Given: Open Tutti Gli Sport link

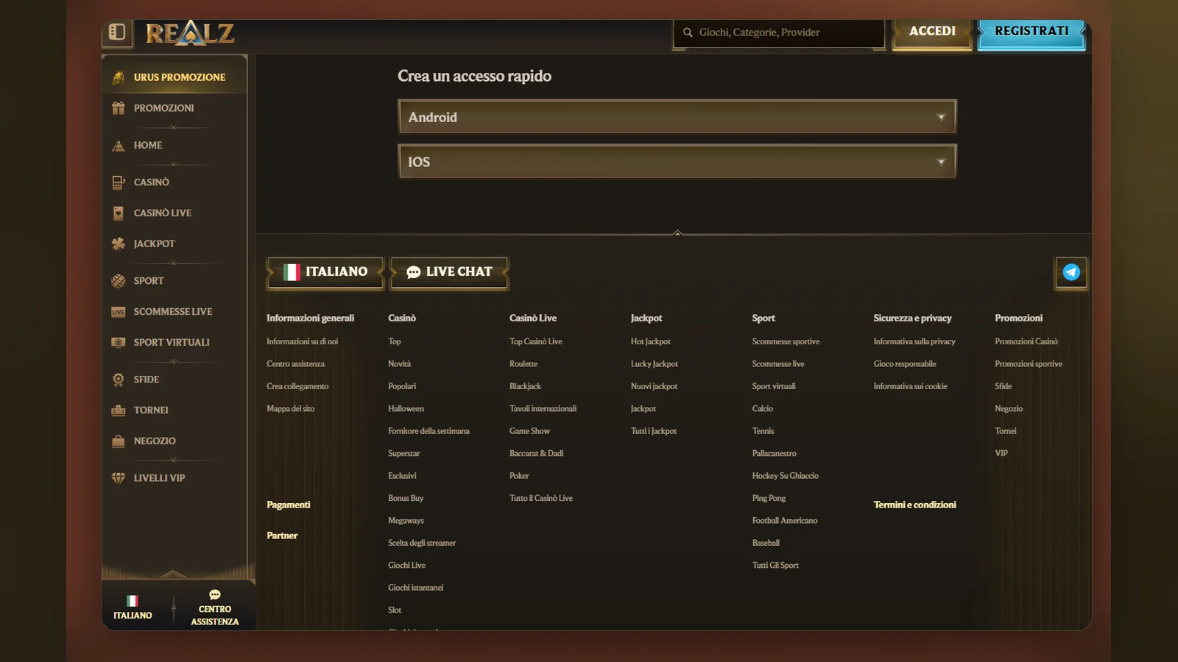Looking at the screenshot, I should 775,566.
